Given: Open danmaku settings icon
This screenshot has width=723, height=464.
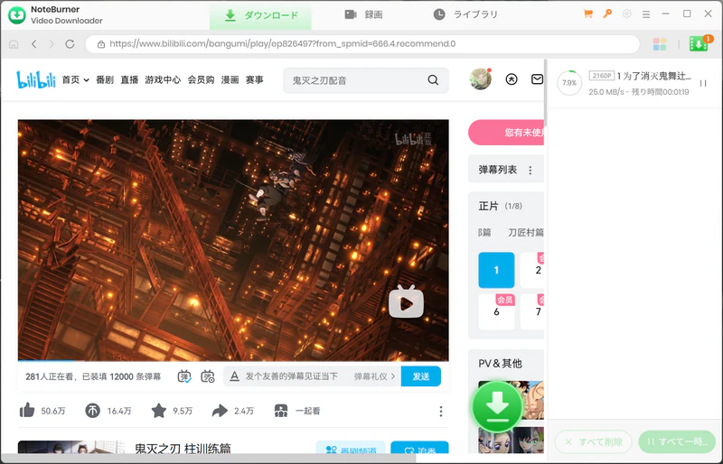Looking at the screenshot, I should point(208,376).
